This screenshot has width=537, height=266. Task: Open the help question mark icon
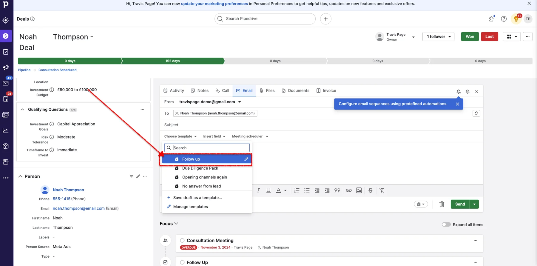(504, 19)
